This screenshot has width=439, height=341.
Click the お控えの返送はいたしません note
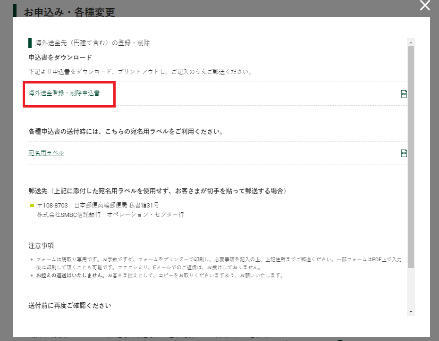click(x=160, y=275)
